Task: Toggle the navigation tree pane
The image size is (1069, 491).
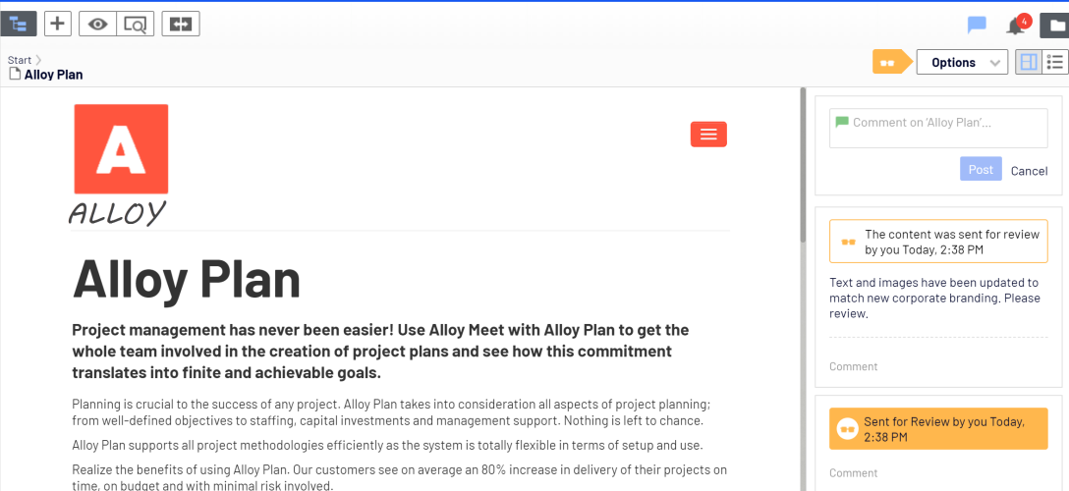Action: tap(19, 24)
